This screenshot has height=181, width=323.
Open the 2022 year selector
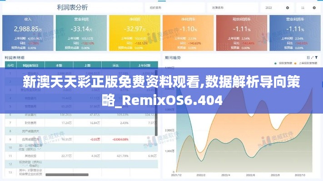tap(273, 8)
